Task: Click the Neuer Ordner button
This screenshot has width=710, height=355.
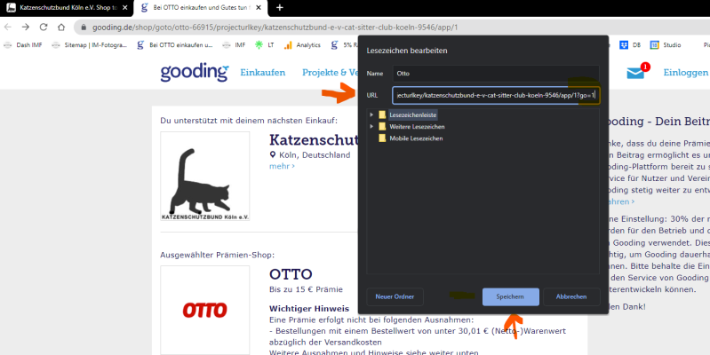Action: [395, 296]
